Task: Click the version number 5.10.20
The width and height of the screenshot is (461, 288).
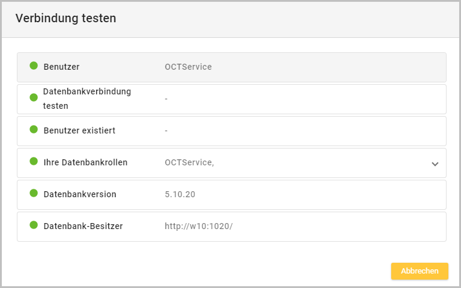Action: point(180,194)
